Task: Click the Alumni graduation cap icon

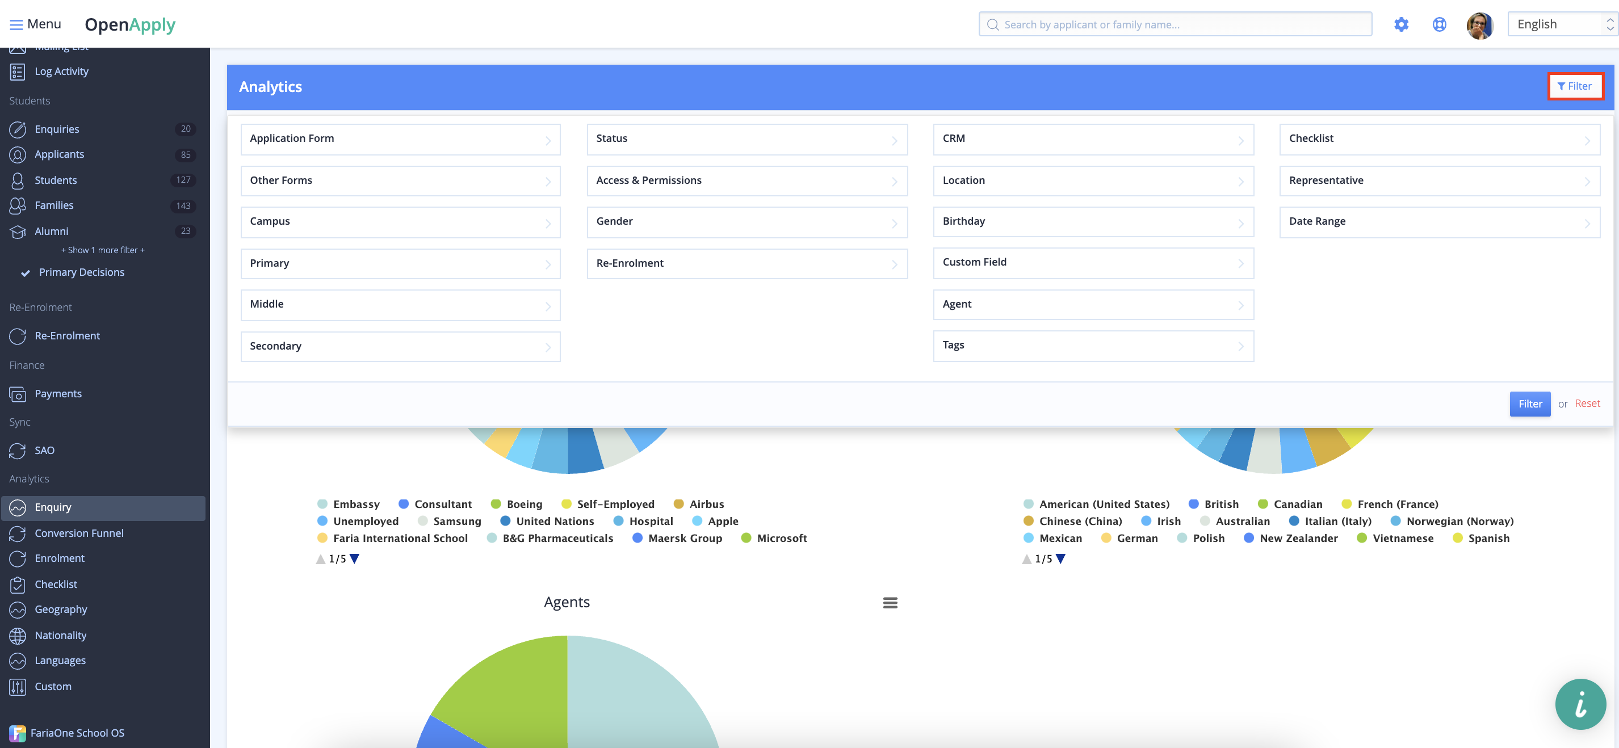Action: [18, 232]
